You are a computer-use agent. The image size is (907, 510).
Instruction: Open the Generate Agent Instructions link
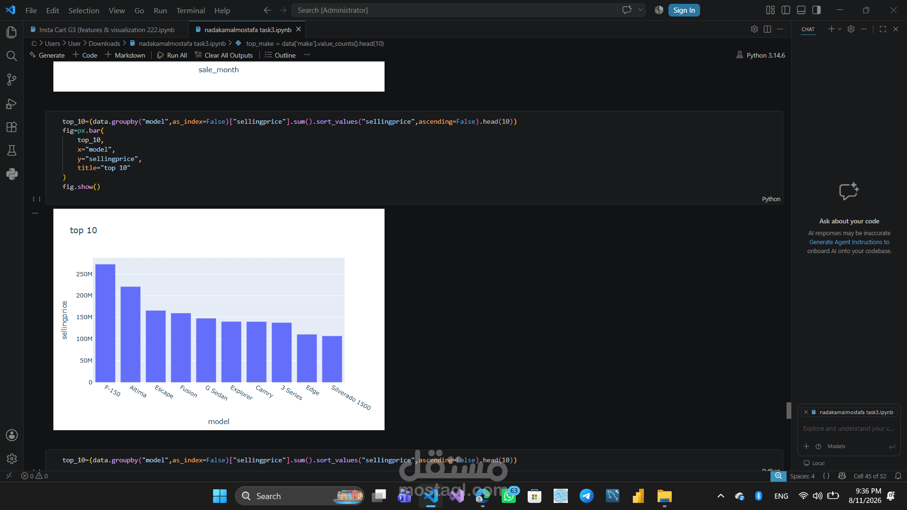pos(846,242)
